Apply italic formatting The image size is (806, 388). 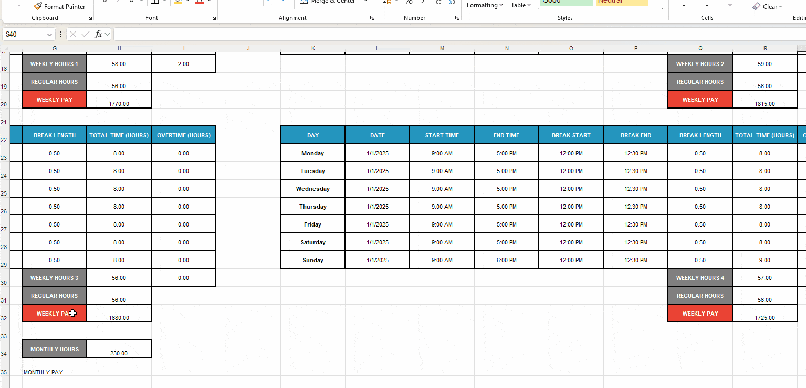coord(118,2)
